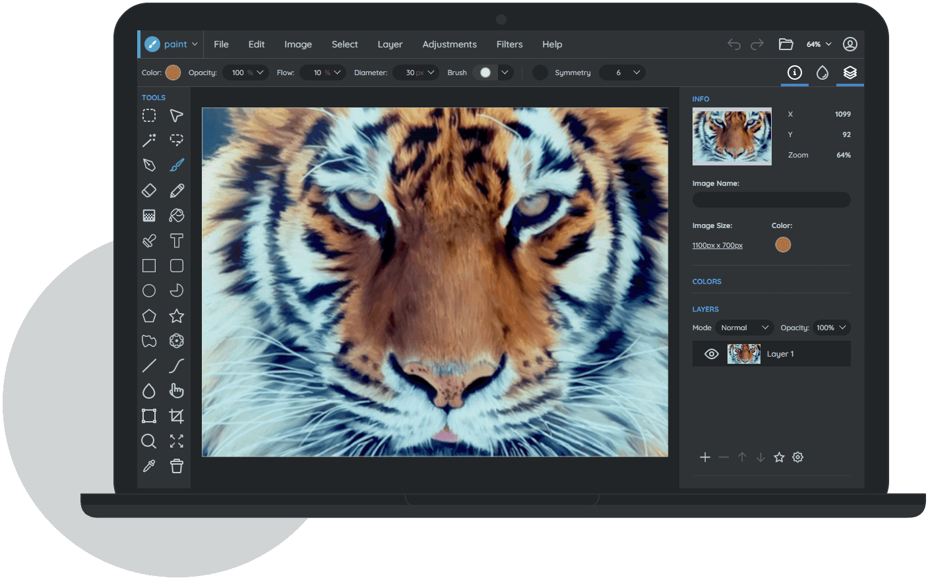Click the brush Color swatch in the toolbar
This screenshot has width=930, height=580.
pyautogui.click(x=173, y=72)
